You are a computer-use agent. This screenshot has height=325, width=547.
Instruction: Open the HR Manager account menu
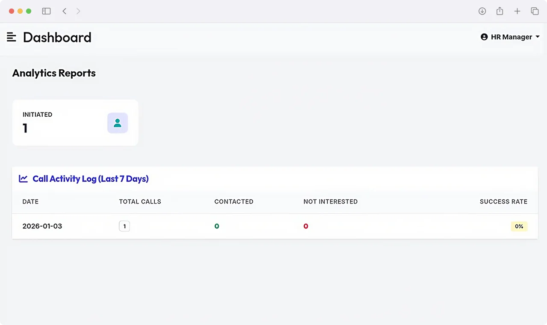point(510,37)
